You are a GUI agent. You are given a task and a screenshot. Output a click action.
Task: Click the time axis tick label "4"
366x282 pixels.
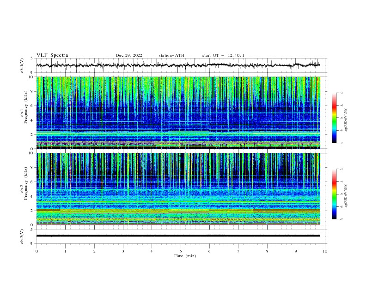click(x=152, y=251)
